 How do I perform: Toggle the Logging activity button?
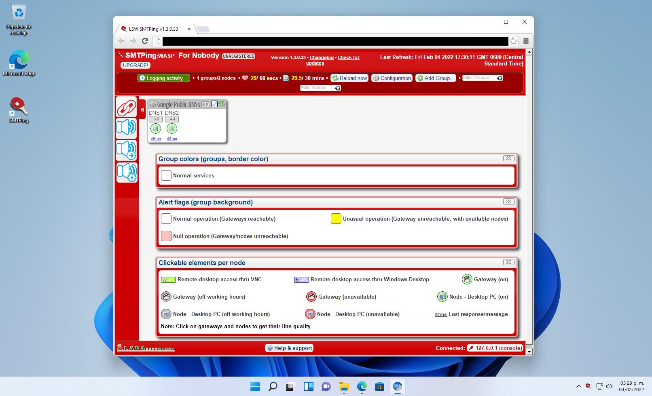click(164, 78)
